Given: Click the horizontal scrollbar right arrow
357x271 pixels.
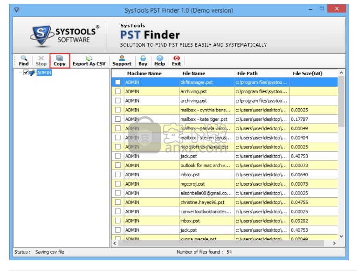Looking at the screenshot, I should 334,243.
